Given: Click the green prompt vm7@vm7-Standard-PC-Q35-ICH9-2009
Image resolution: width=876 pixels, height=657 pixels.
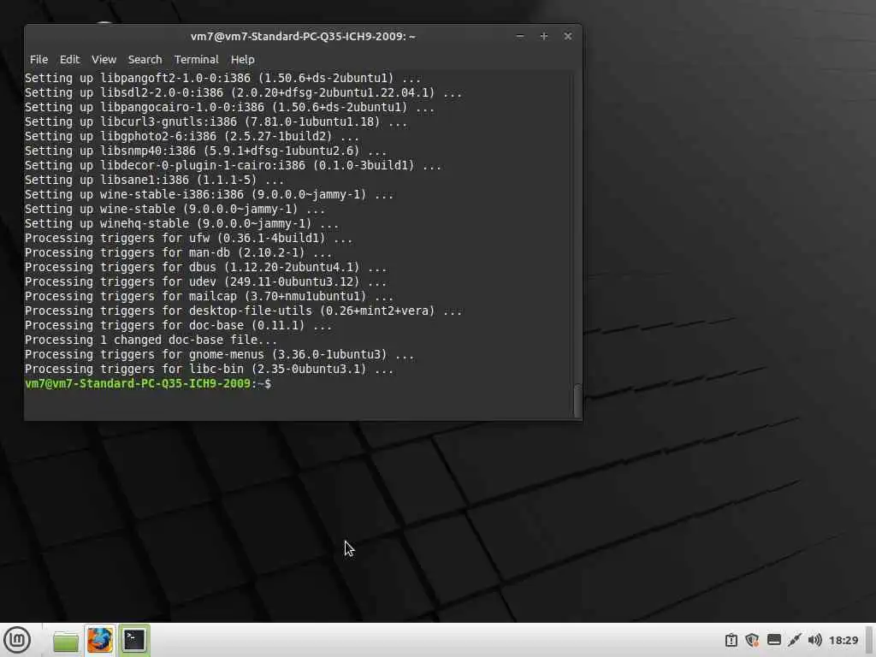Looking at the screenshot, I should point(138,383).
